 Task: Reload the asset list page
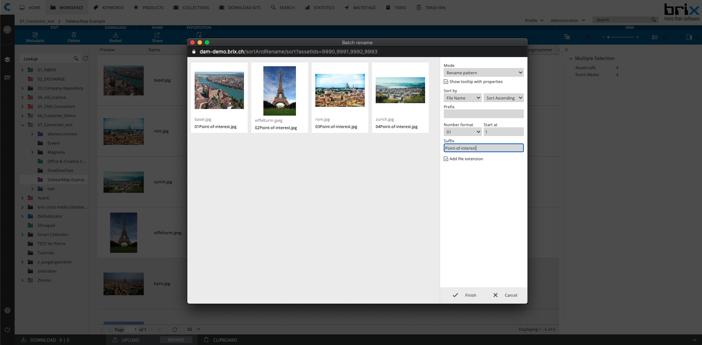coord(175,329)
